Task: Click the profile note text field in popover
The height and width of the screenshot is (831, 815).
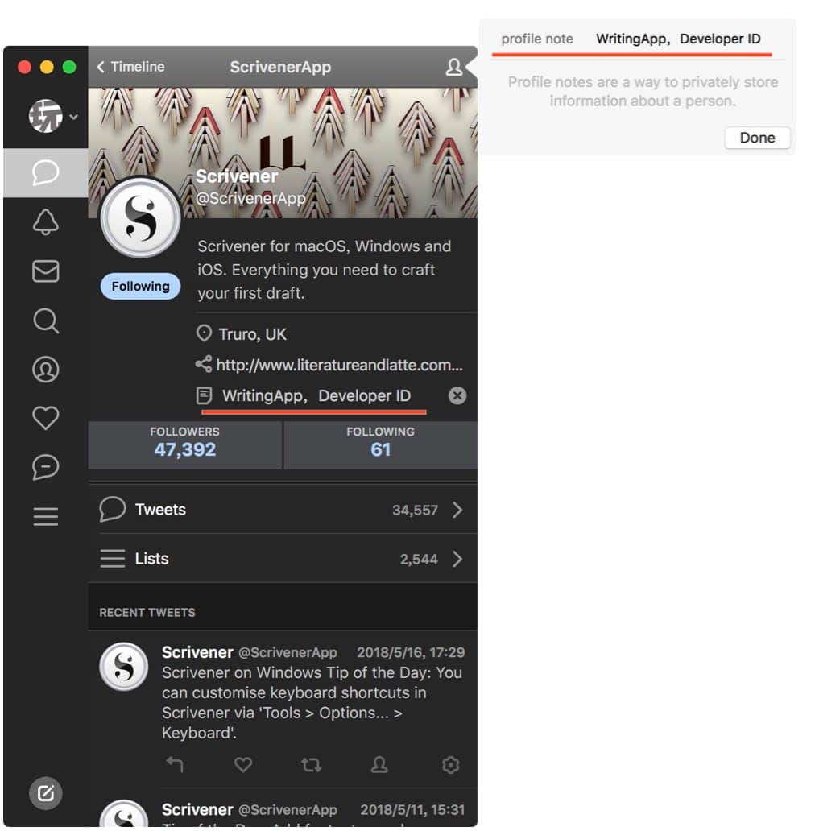Action: pos(678,39)
